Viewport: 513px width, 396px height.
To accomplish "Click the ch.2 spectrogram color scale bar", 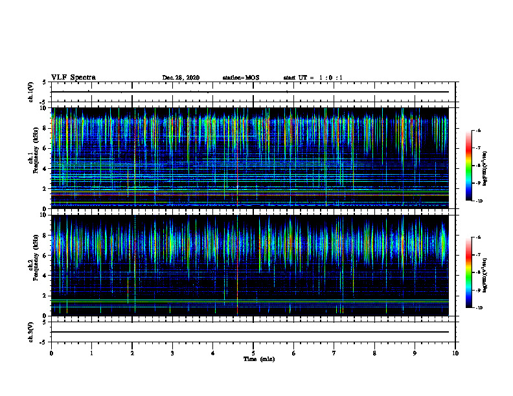I will (468, 272).
